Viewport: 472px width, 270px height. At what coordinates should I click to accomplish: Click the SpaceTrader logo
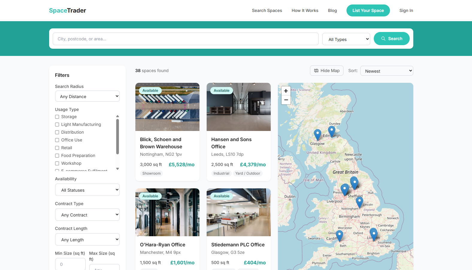click(67, 10)
